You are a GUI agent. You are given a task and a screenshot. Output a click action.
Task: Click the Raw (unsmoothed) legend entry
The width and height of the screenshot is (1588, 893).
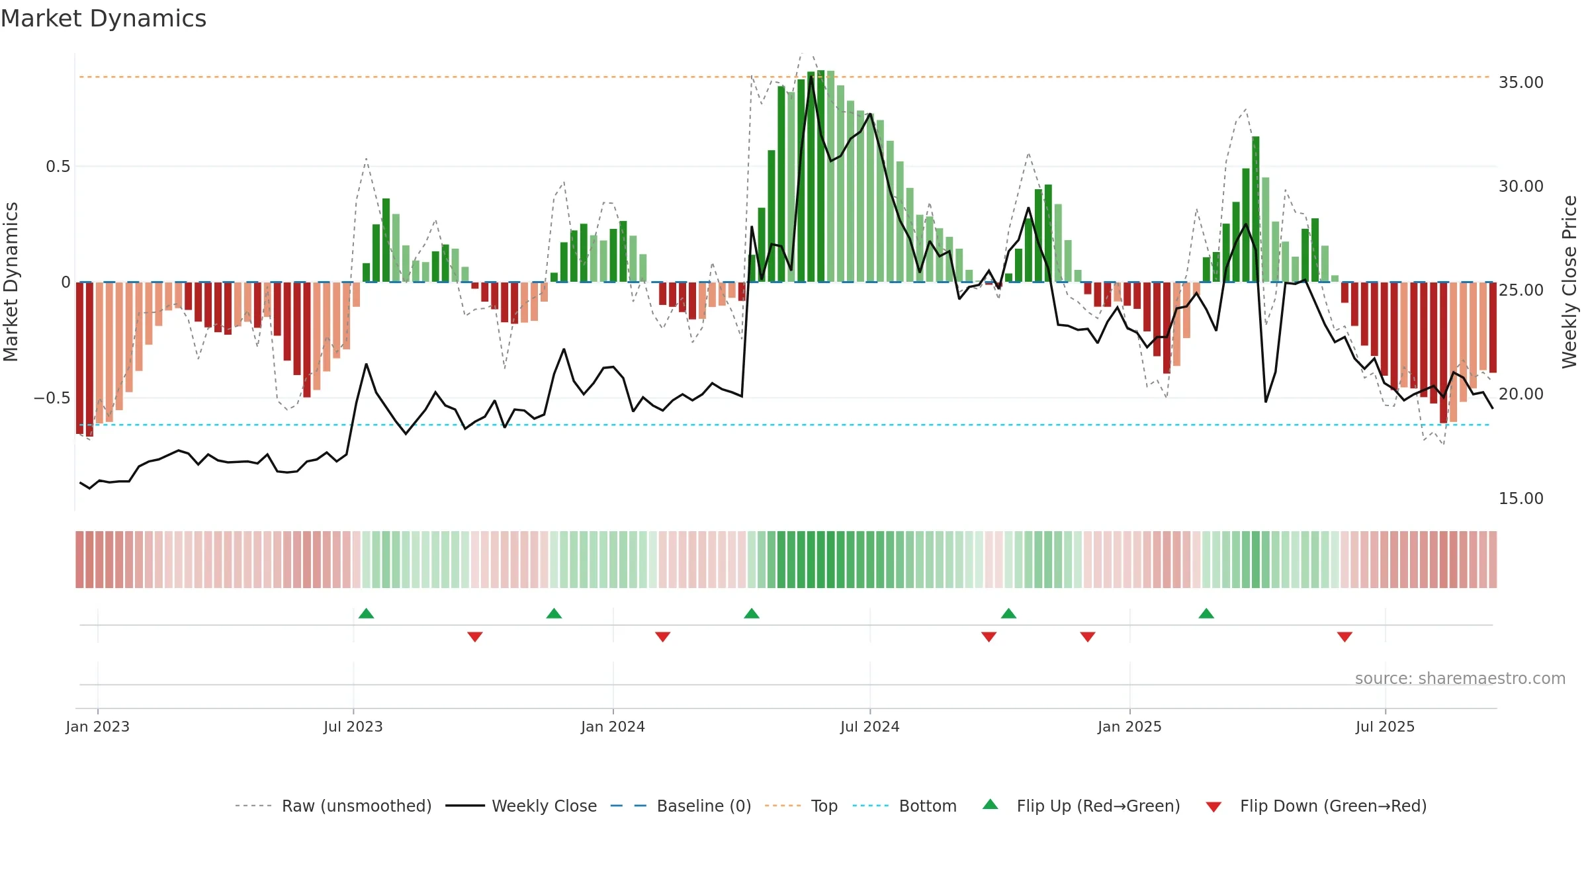333,806
